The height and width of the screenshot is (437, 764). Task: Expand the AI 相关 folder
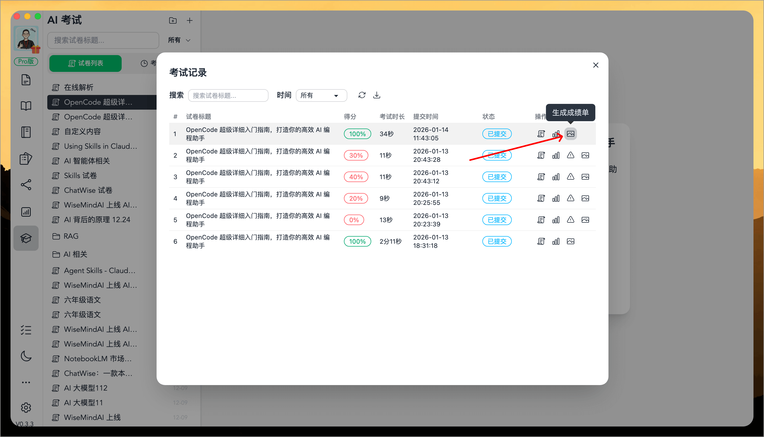(x=75, y=254)
